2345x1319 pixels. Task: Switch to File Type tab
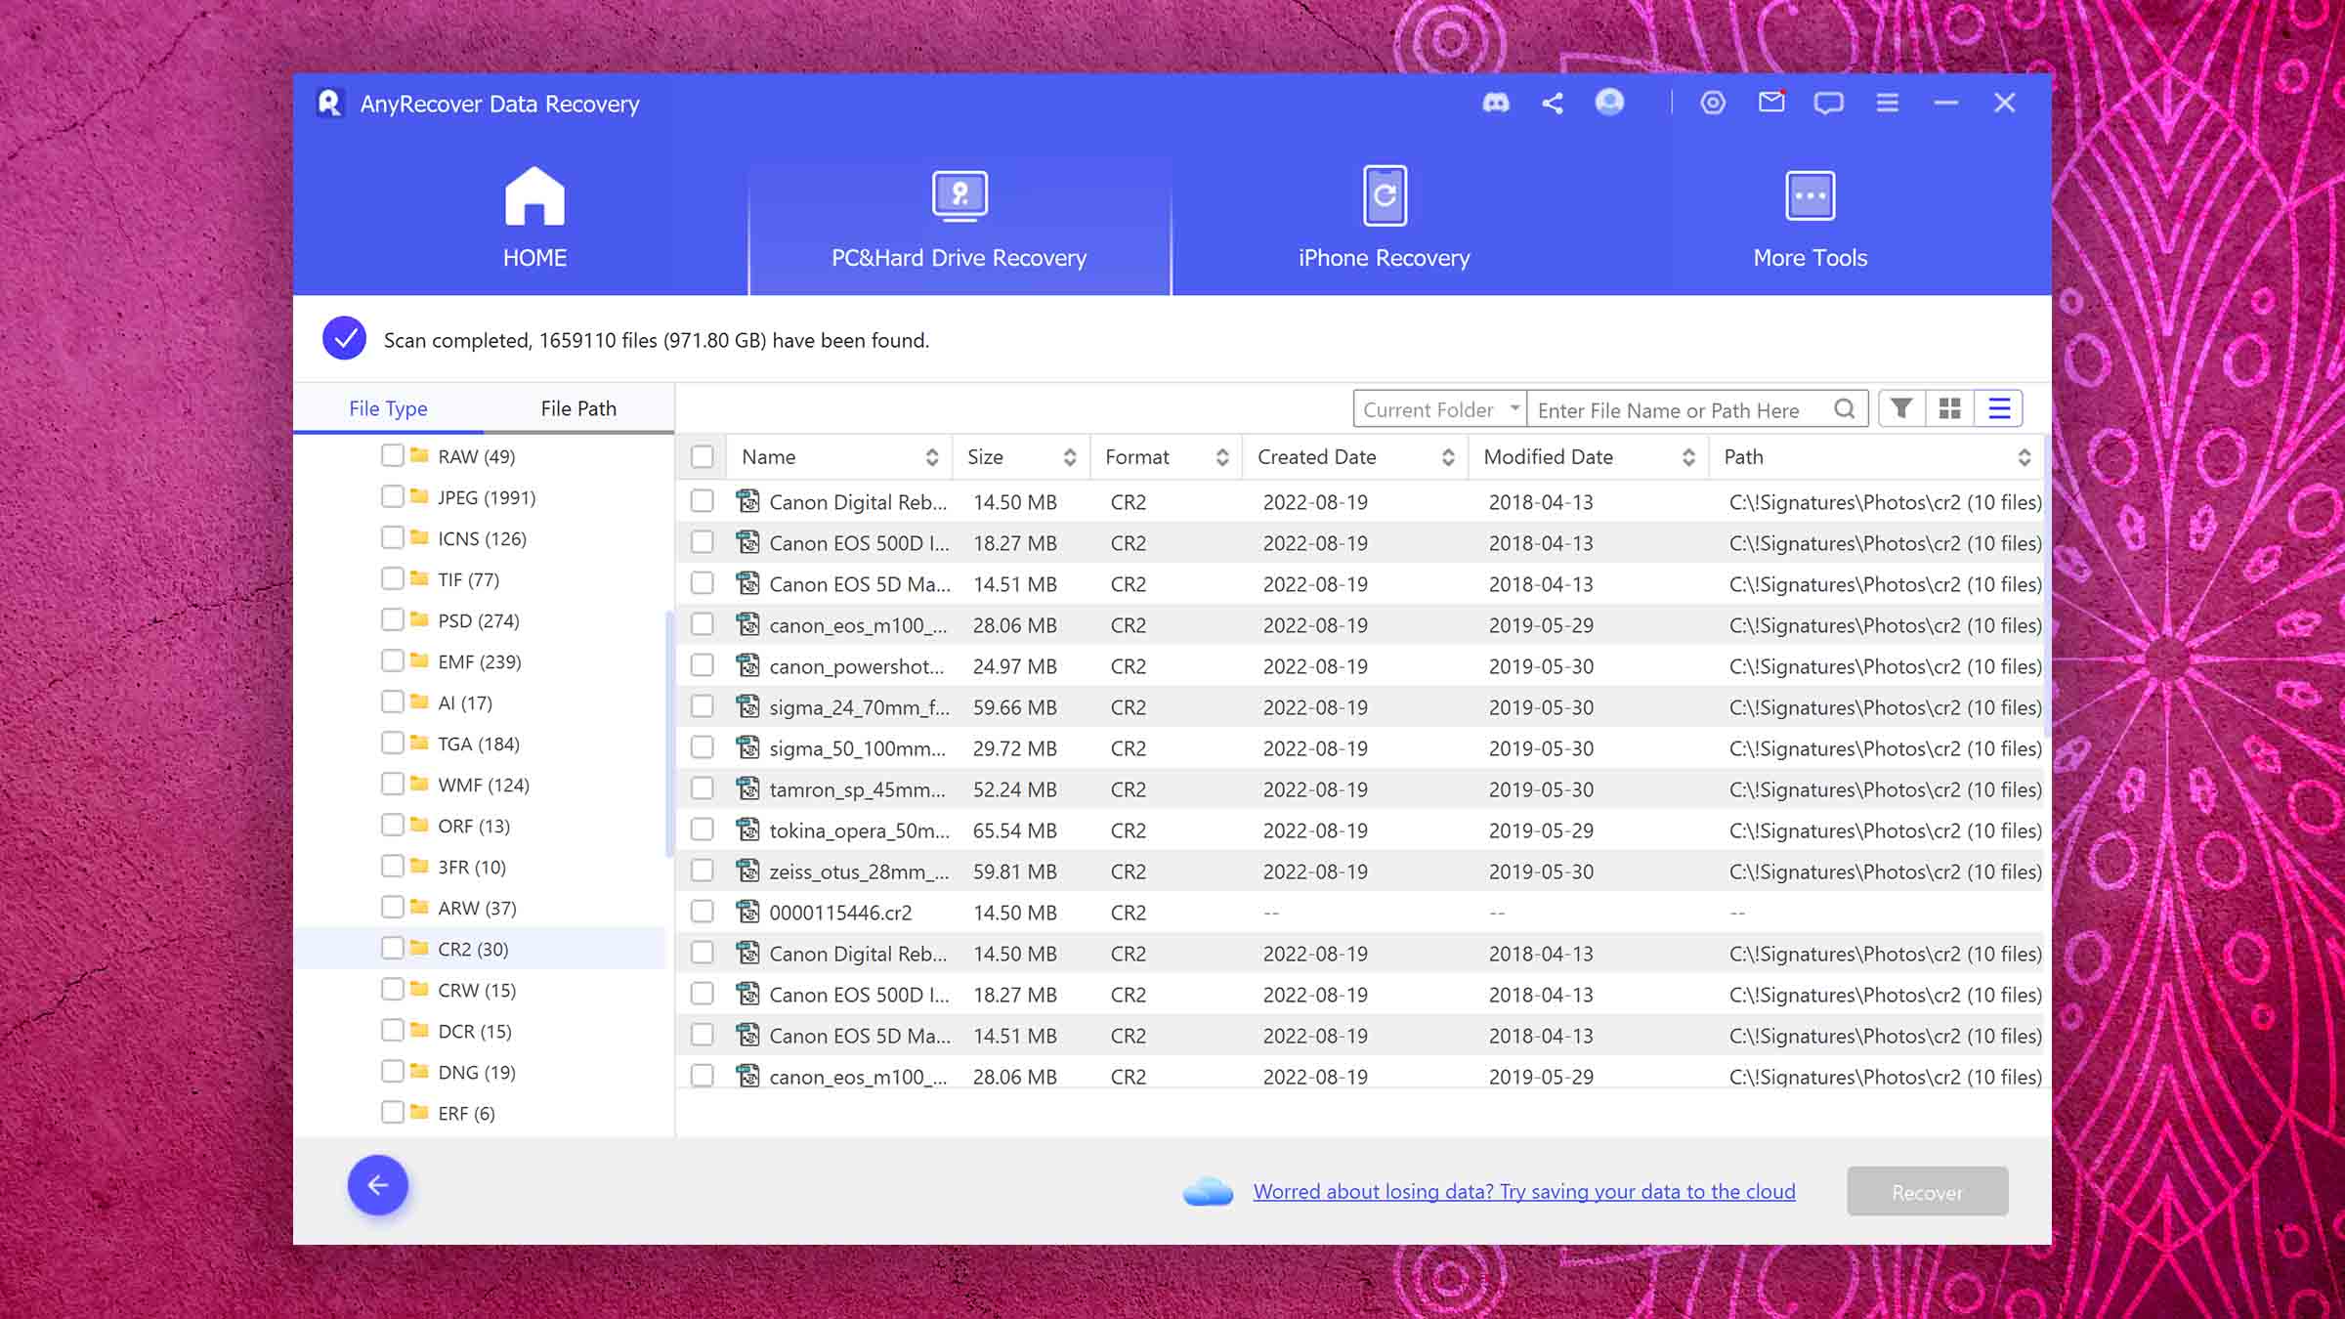tap(388, 408)
